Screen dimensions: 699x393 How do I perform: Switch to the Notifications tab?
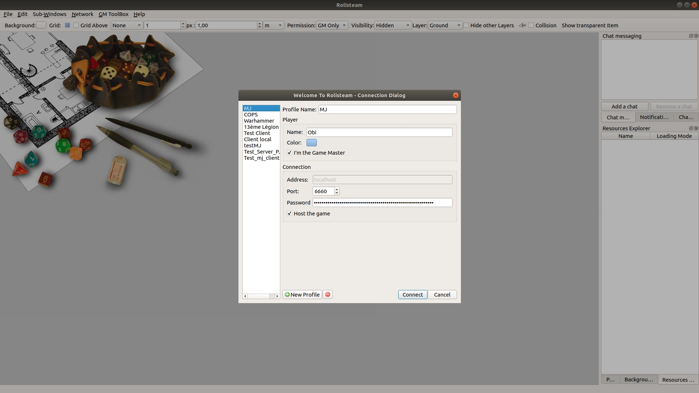point(654,117)
